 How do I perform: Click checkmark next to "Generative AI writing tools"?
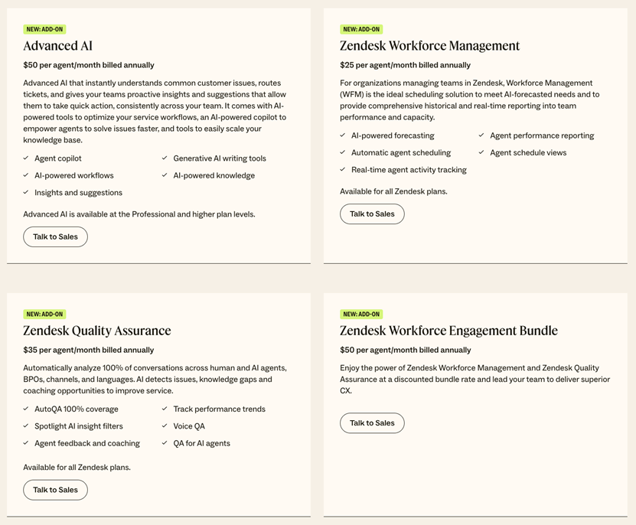pos(164,158)
